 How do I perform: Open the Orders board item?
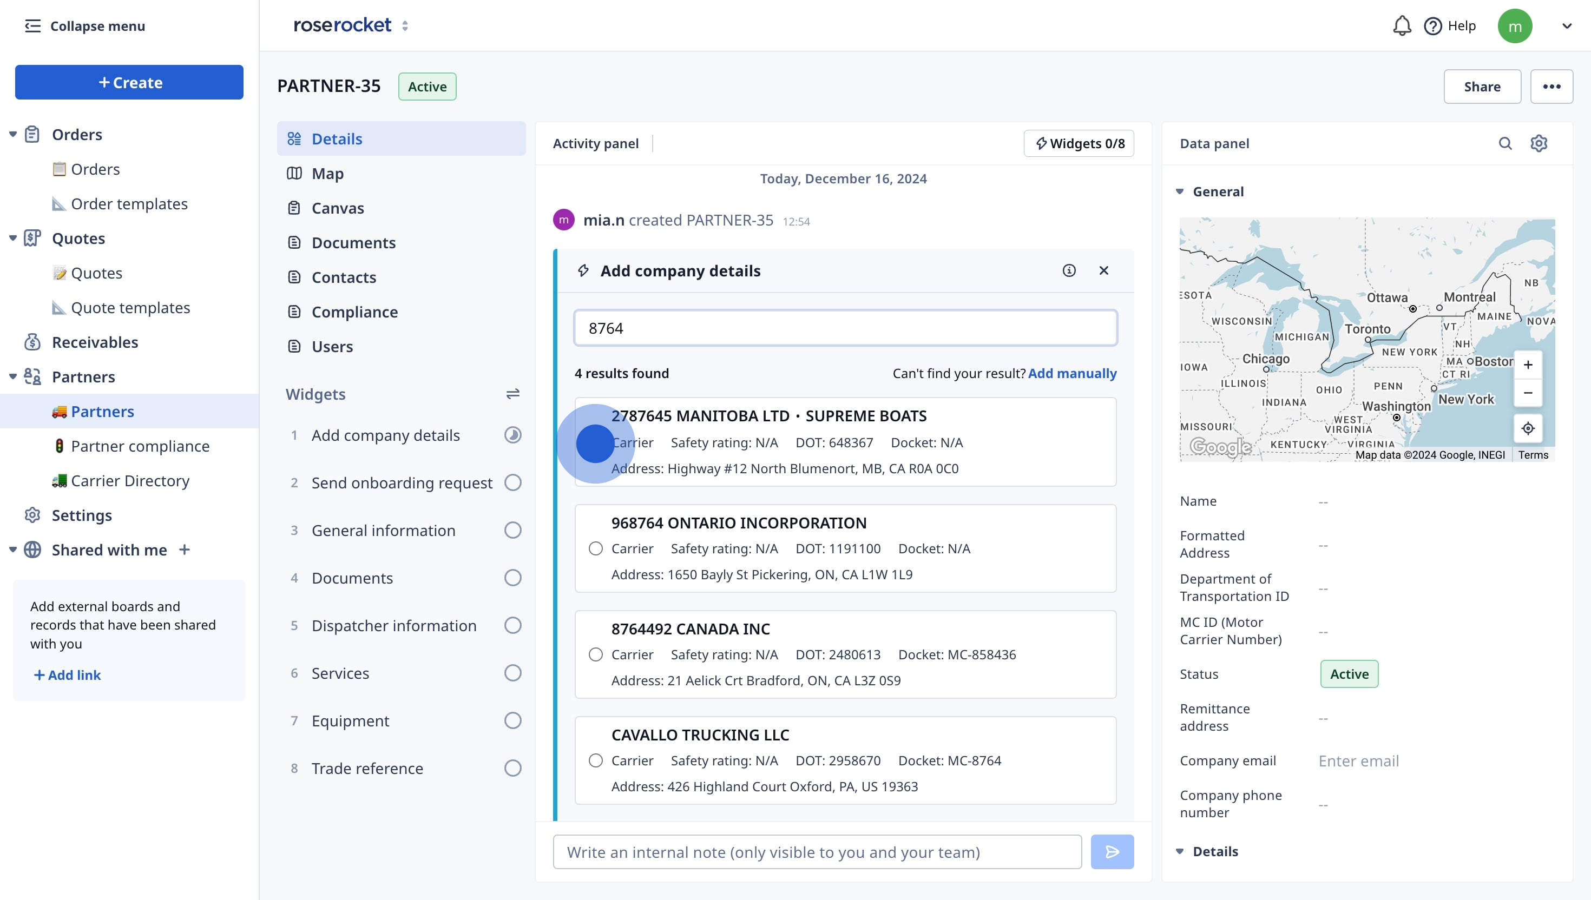95,169
